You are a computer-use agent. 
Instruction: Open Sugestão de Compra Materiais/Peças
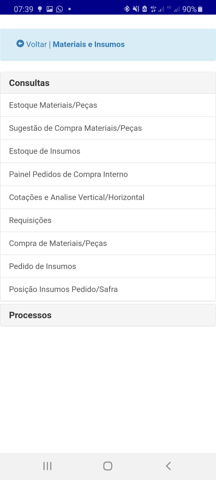point(108,128)
